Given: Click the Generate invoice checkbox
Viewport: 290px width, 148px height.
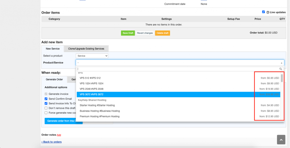Looking at the screenshot, I should pos(46,94).
